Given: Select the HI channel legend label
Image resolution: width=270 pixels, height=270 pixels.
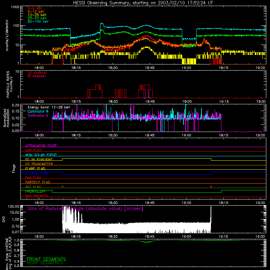Looking at the screenshot, I should coord(36,76).
